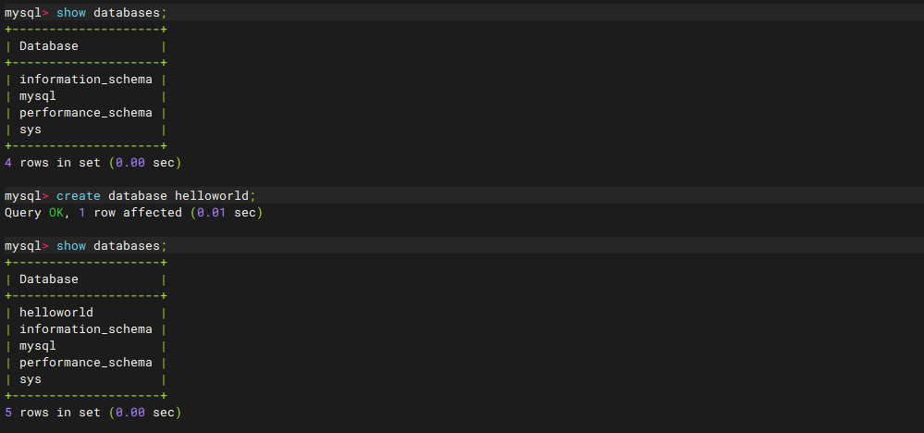
Task: Click "performance_schema" in the second result table
Action: click(x=85, y=363)
